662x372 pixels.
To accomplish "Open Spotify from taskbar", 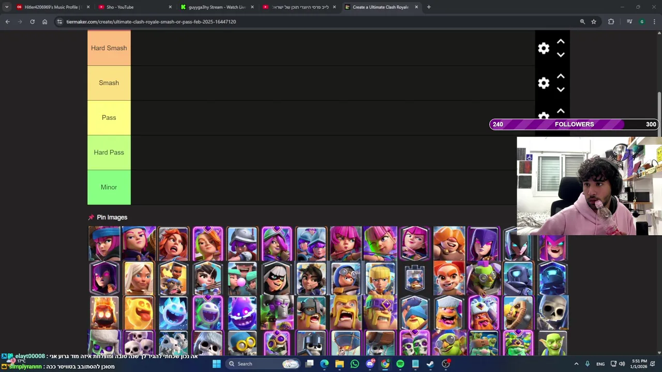I will coord(400,364).
